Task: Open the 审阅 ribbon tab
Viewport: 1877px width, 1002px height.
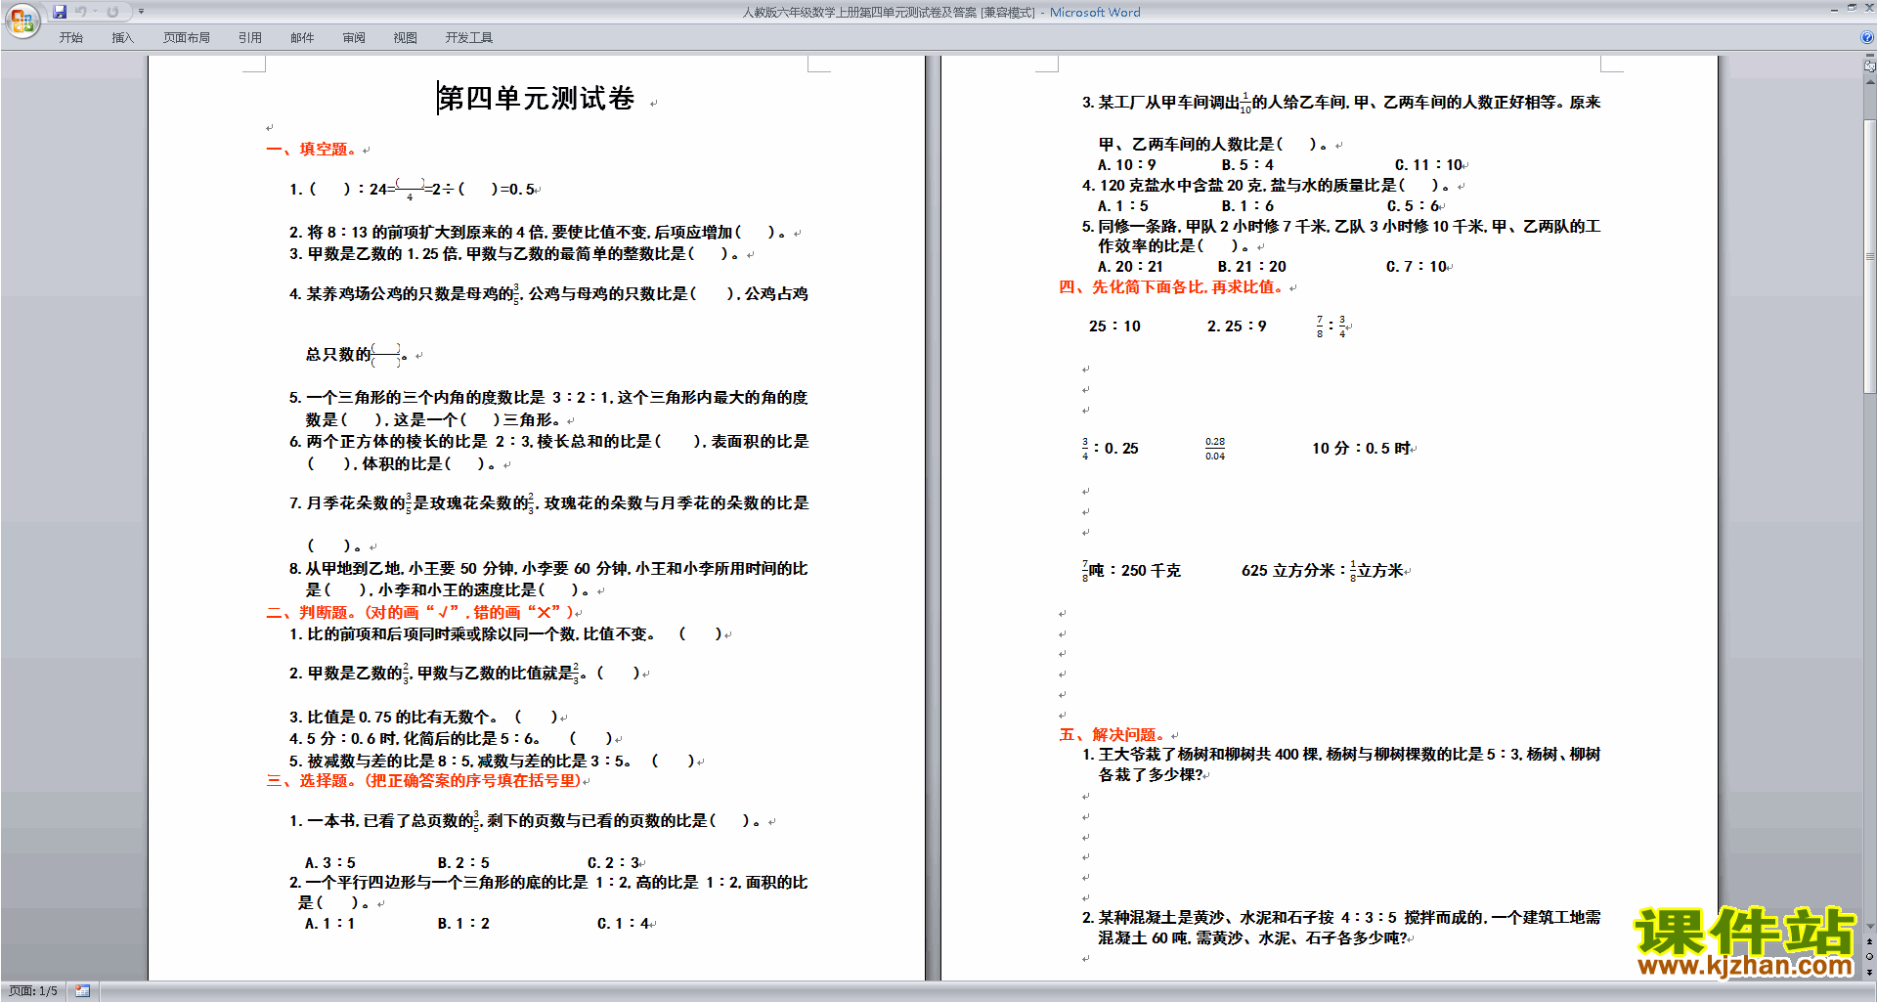Action: (354, 38)
